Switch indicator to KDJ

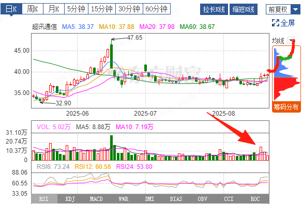pyautogui.click(x=70, y=199)
